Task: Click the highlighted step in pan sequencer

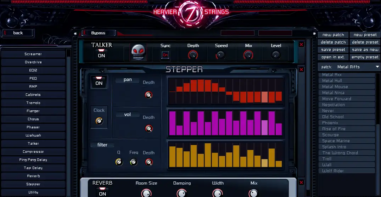Action: 264,97
